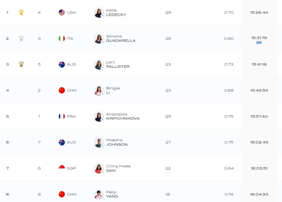Select Ledecky's winning time 15:26.44
This screenshot has width=282, height=202.
click(x=259, y=13)
